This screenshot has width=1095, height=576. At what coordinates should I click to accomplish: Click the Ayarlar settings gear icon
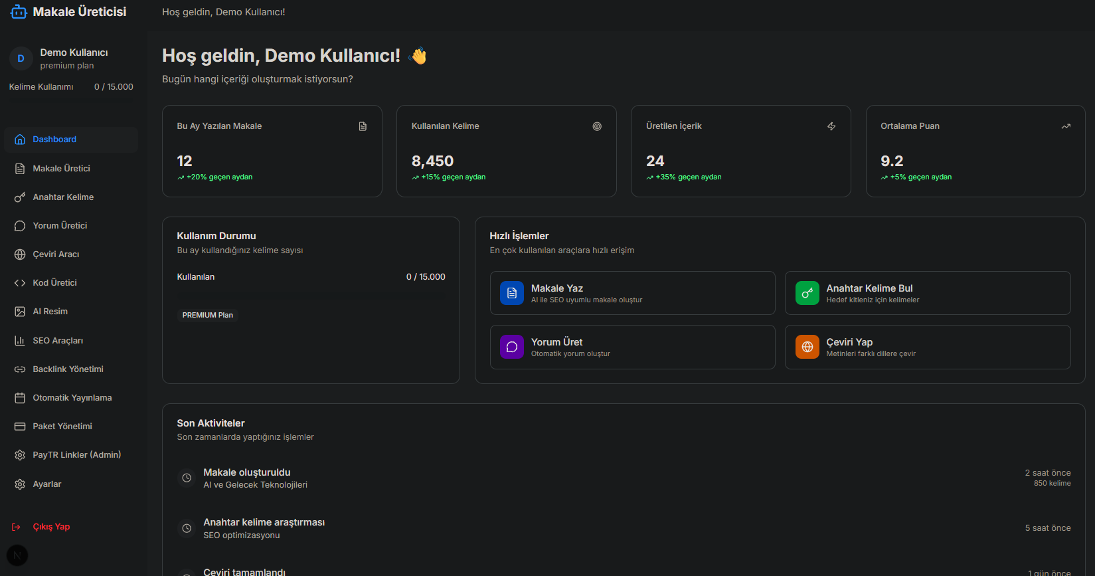20,484
